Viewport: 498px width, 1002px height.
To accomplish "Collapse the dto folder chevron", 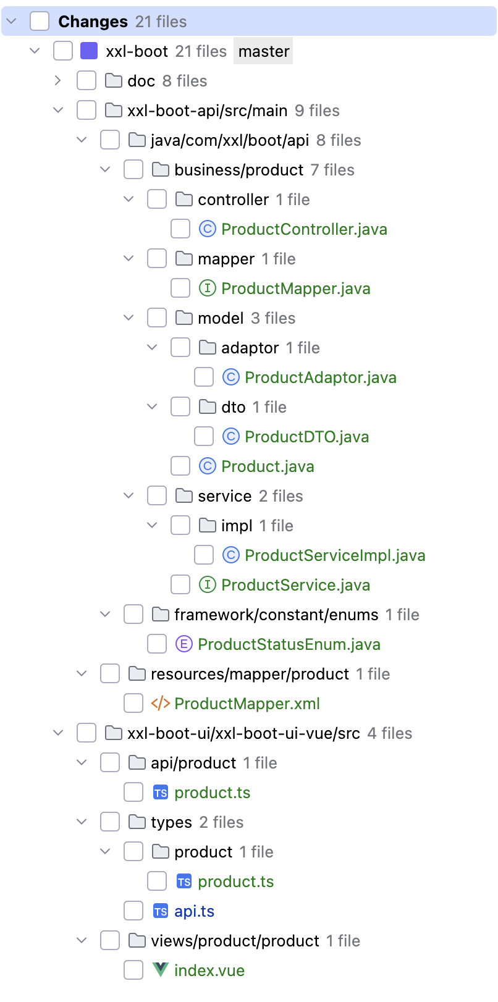I will [x=153, y=407].
